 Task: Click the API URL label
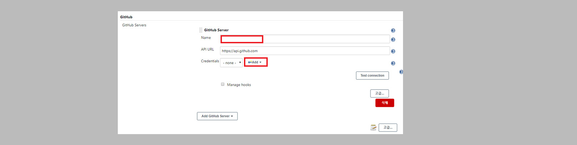point(207,49)
